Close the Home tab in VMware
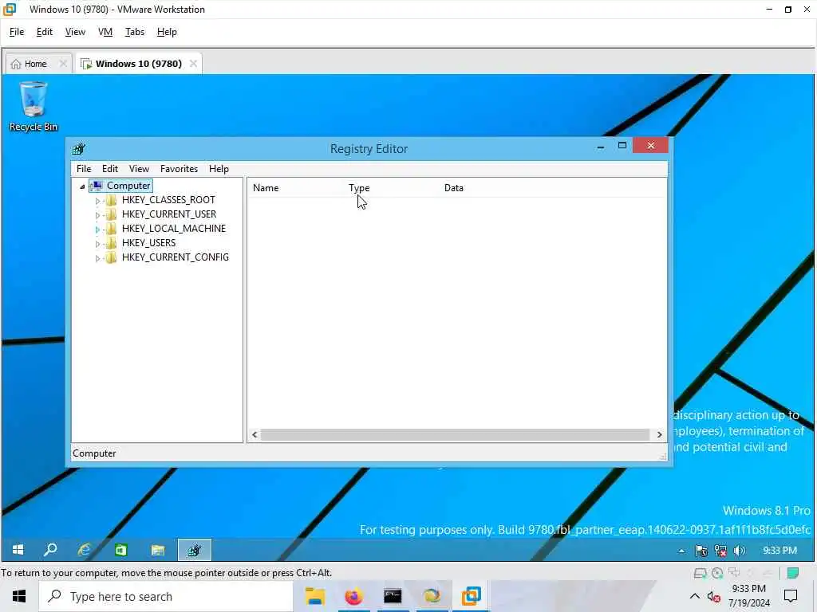 pyautogui.click(x=63, y=64)
